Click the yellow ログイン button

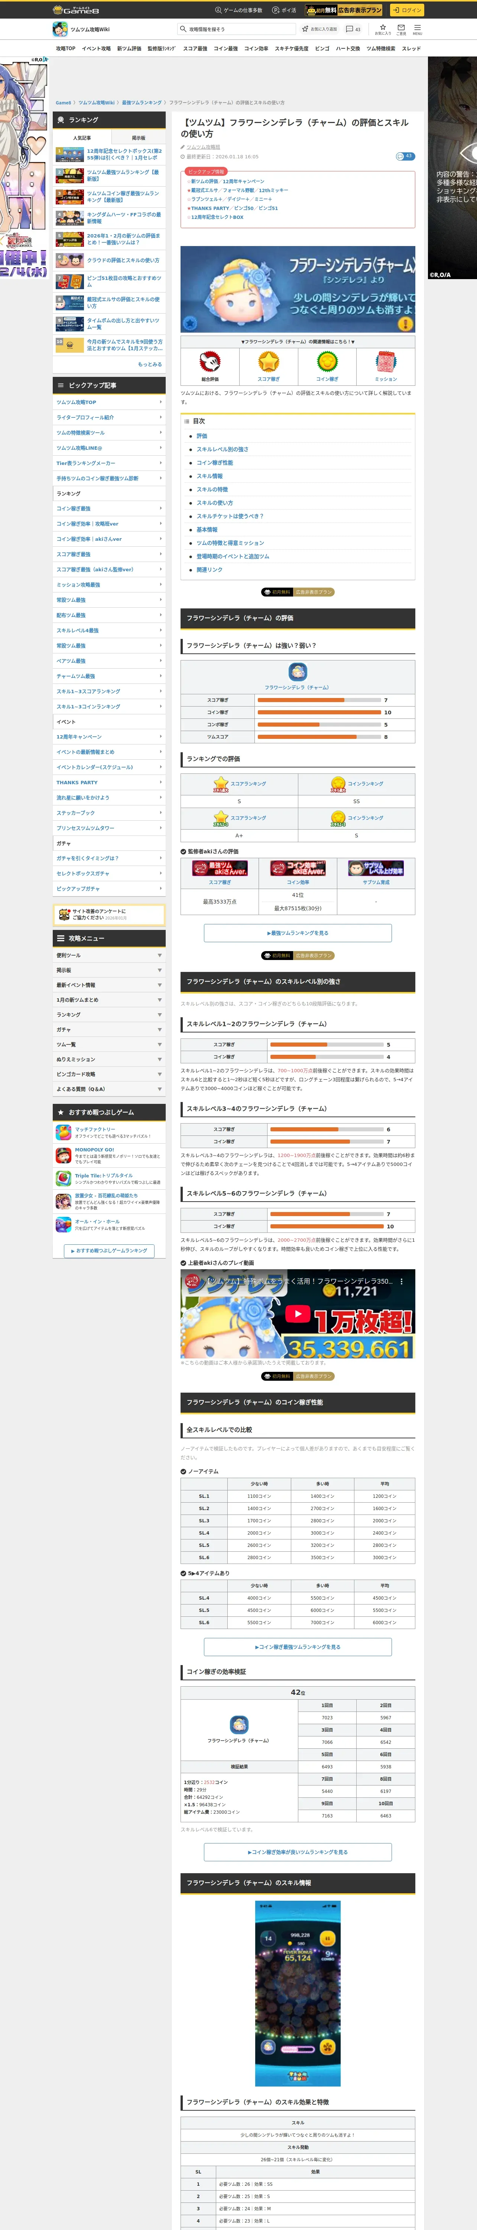[x=406, y=10]
